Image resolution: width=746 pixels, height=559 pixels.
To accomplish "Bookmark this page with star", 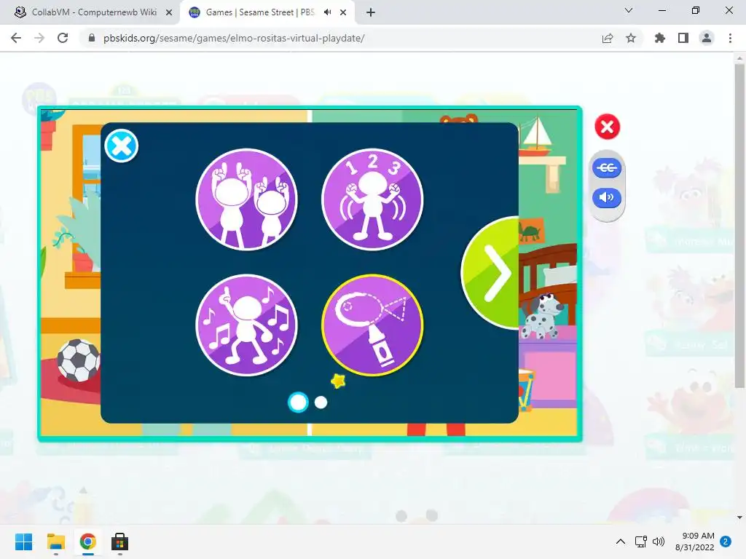I will (631, 38).
